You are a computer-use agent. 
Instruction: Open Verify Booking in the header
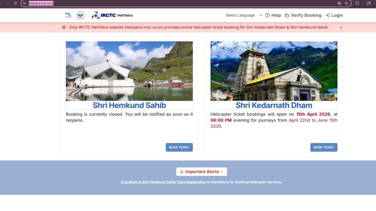tap(303, 15)
